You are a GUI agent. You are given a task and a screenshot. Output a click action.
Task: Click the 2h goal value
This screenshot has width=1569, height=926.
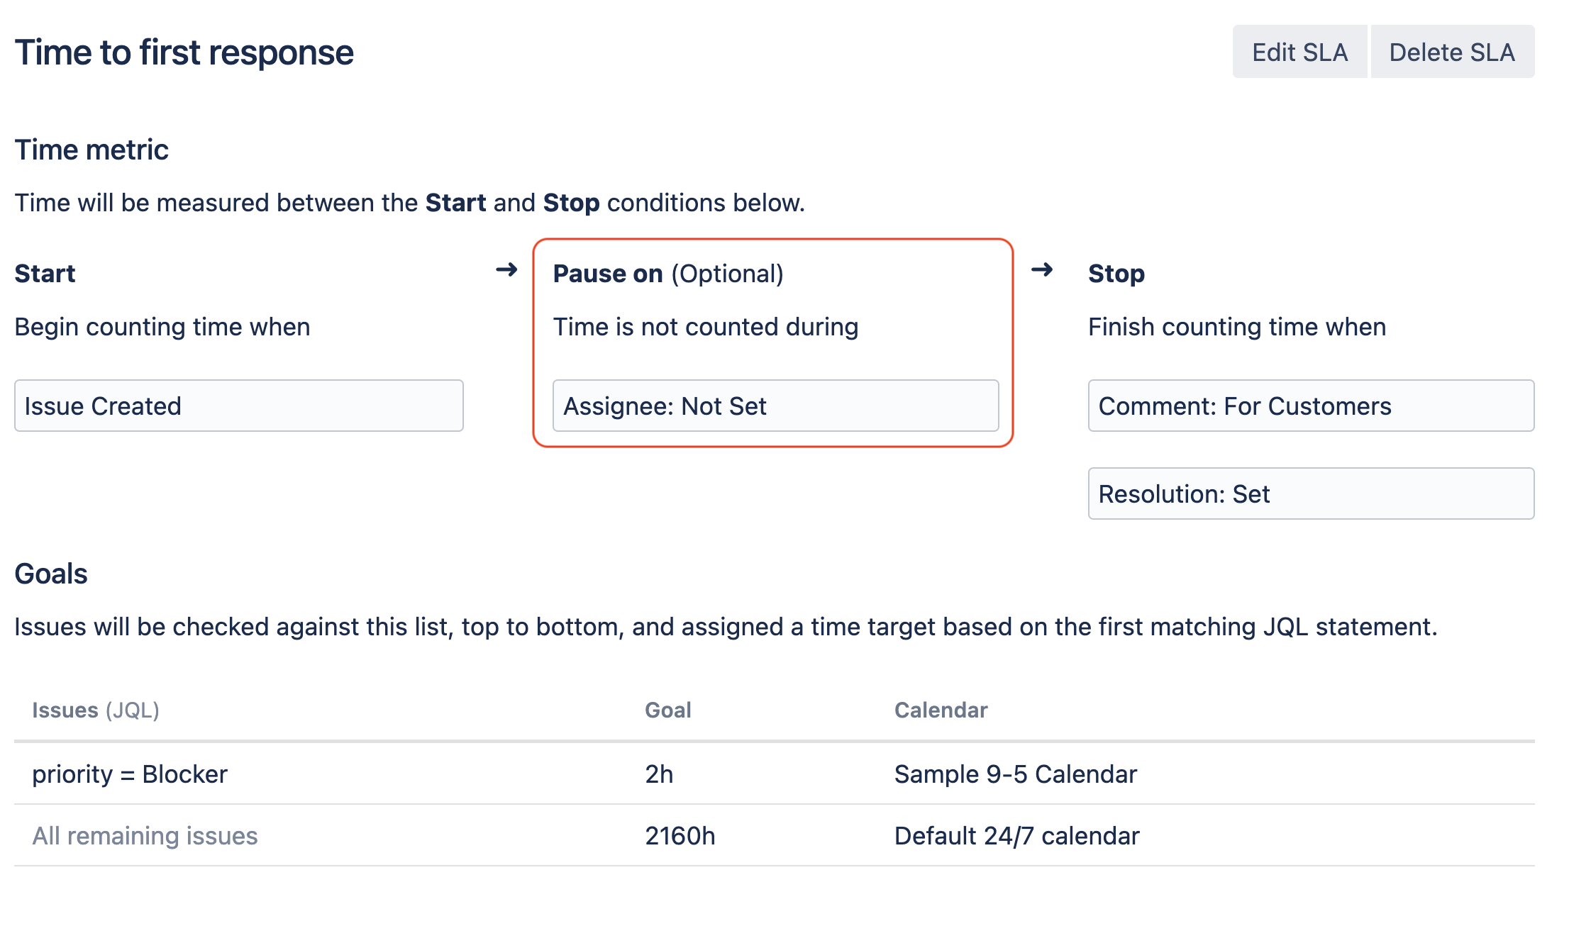click(x=659, y=774)
